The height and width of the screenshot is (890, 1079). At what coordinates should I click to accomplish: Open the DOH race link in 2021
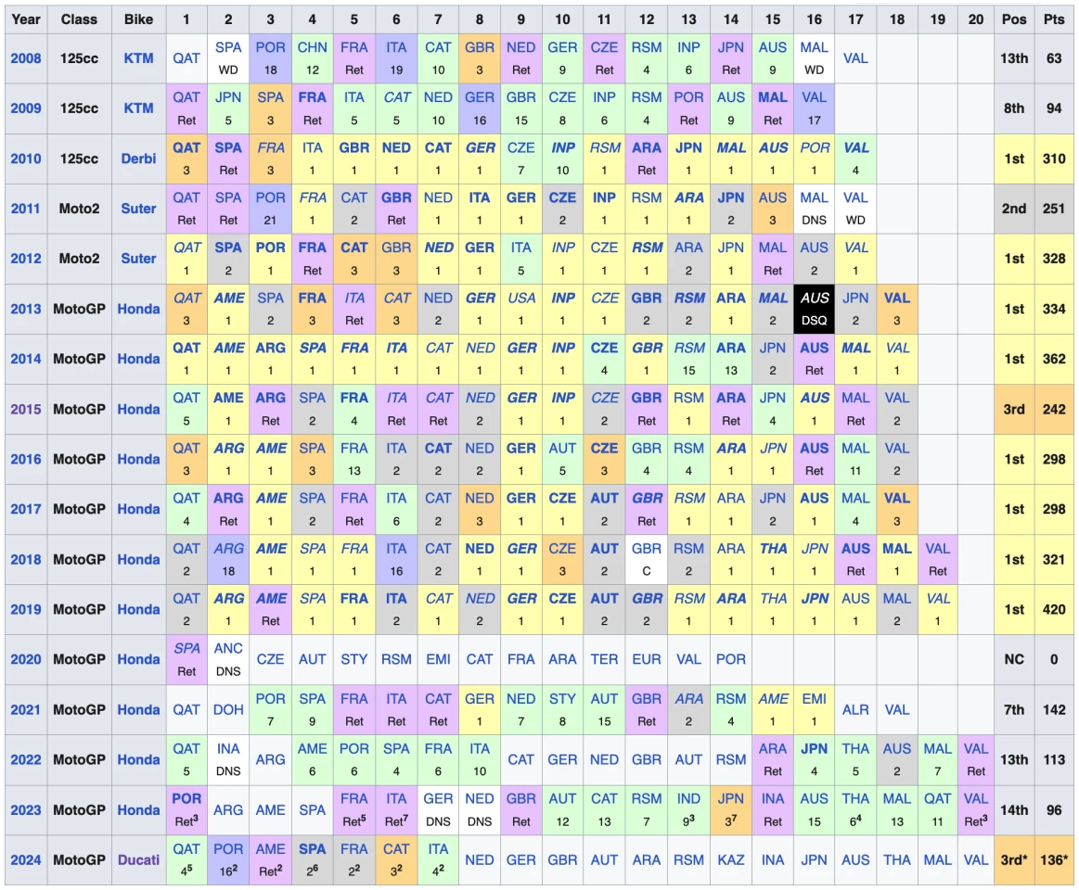click(x=228, y=709)
